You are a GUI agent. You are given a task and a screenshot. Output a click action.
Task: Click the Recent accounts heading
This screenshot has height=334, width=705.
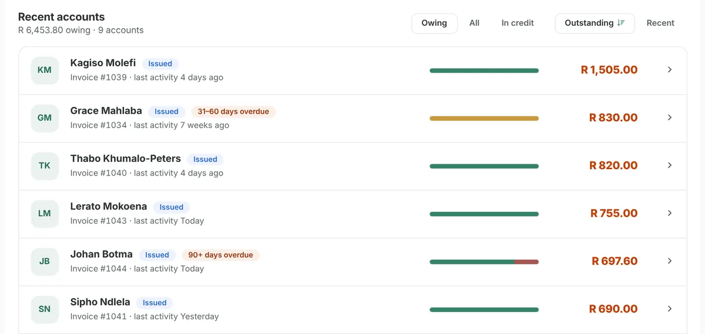62,17
